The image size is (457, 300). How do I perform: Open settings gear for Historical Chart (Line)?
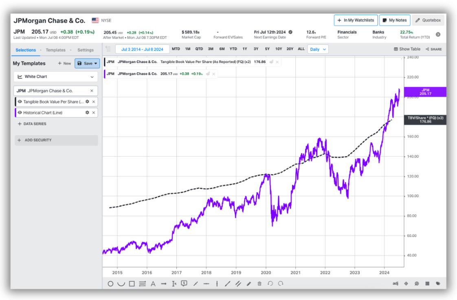pyautogui.click(x=87, y=113)
